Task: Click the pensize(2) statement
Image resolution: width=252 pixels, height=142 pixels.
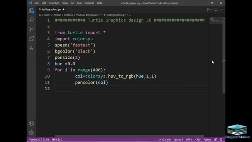Action: (67, 58)
